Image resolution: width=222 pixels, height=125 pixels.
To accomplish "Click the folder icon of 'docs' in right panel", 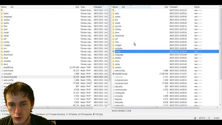I will click(113, 32).
